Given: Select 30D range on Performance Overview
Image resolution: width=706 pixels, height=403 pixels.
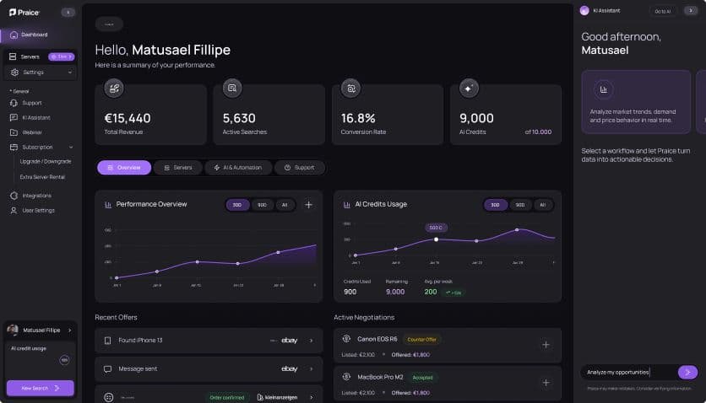Looking at the screenshot, I should point(237,205).
